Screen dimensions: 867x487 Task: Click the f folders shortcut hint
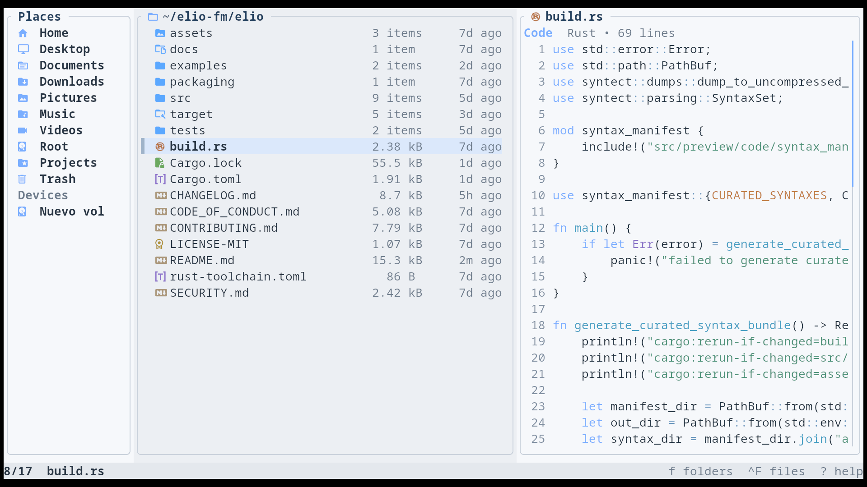pos(700,472)
